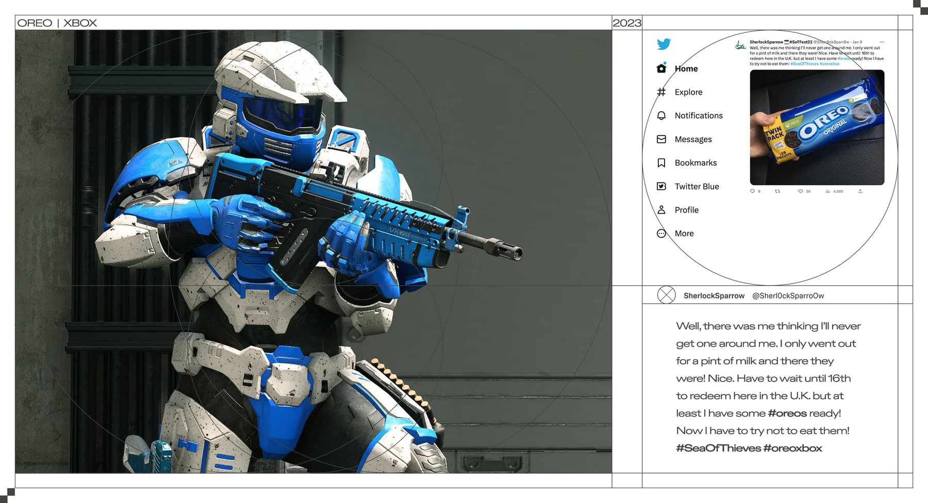Click the large Halo Spartan image

click(313, 251)
